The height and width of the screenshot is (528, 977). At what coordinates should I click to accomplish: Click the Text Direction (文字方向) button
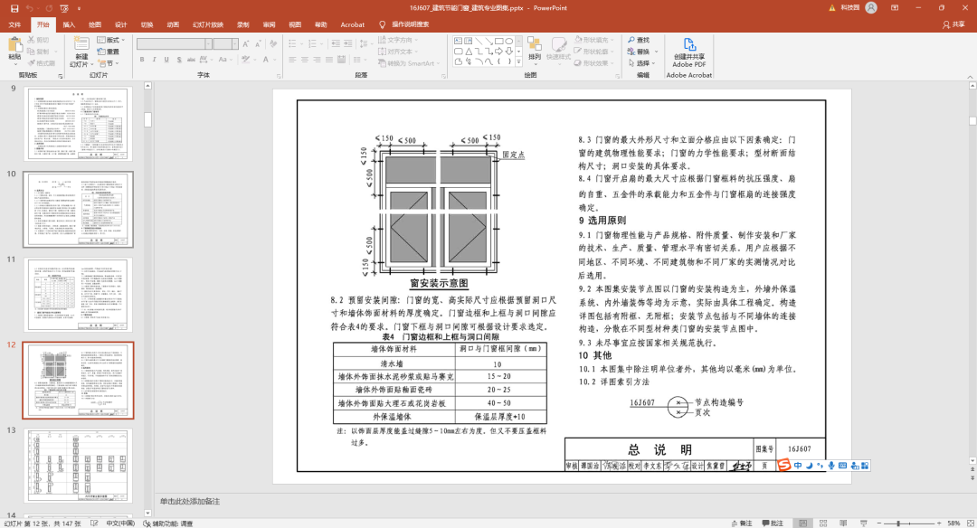point(399,40)
